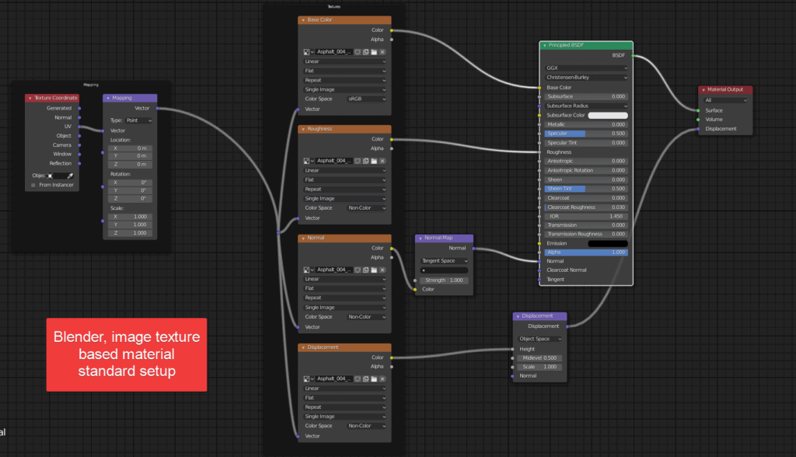
Task: Open image browser in Base Color node
Action: coord(308,52)
